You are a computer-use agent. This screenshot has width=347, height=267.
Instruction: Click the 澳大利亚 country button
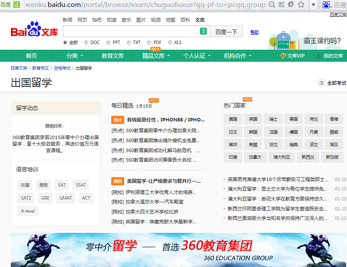[282, 157]
